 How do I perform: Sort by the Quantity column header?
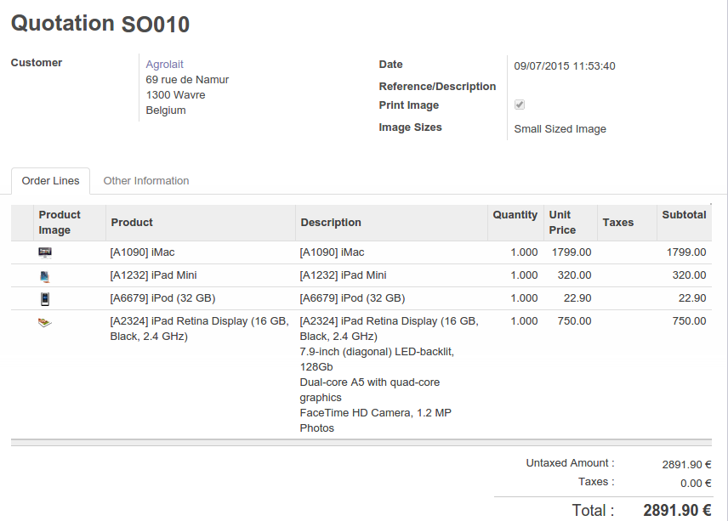coord(515,223)
